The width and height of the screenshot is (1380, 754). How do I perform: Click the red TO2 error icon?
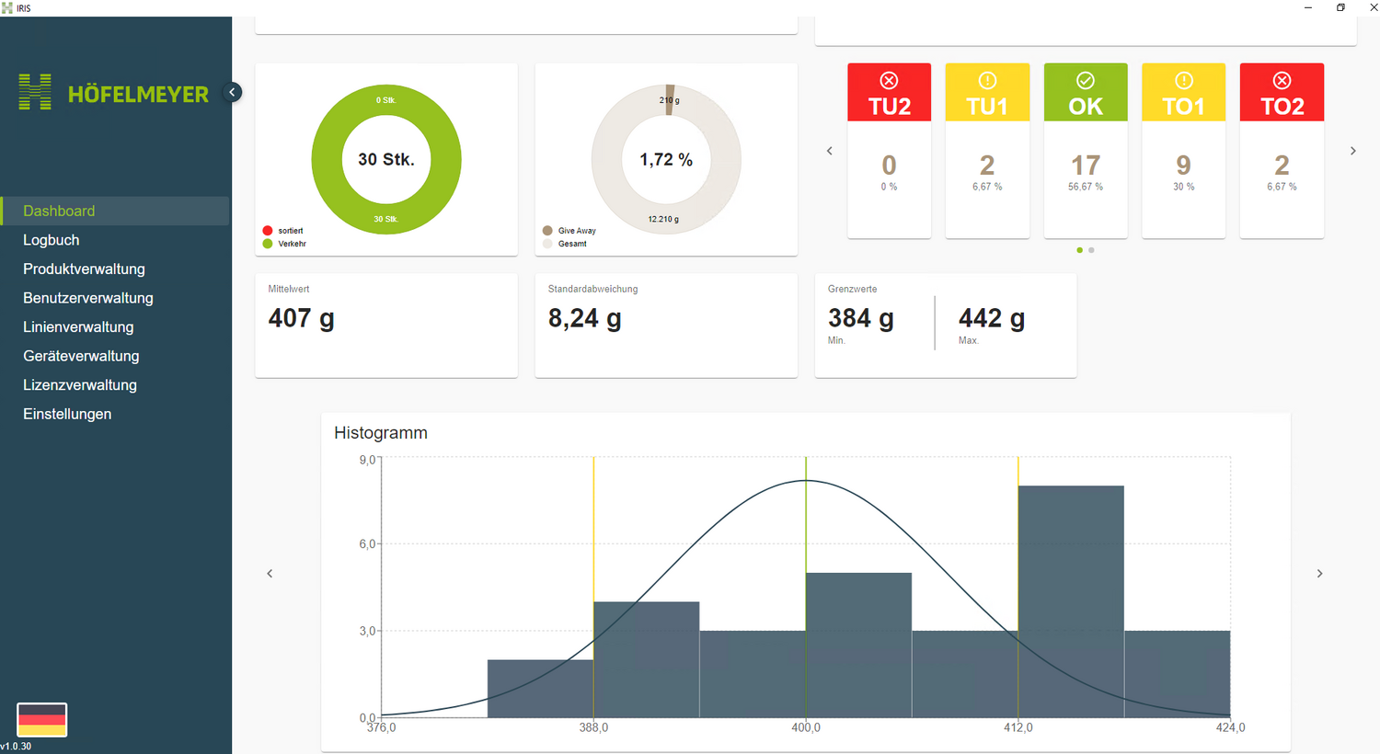tap(1282, 81)
